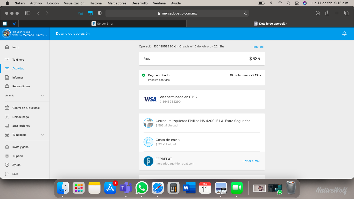Show Safari tab overview icon

pos(346,13)
